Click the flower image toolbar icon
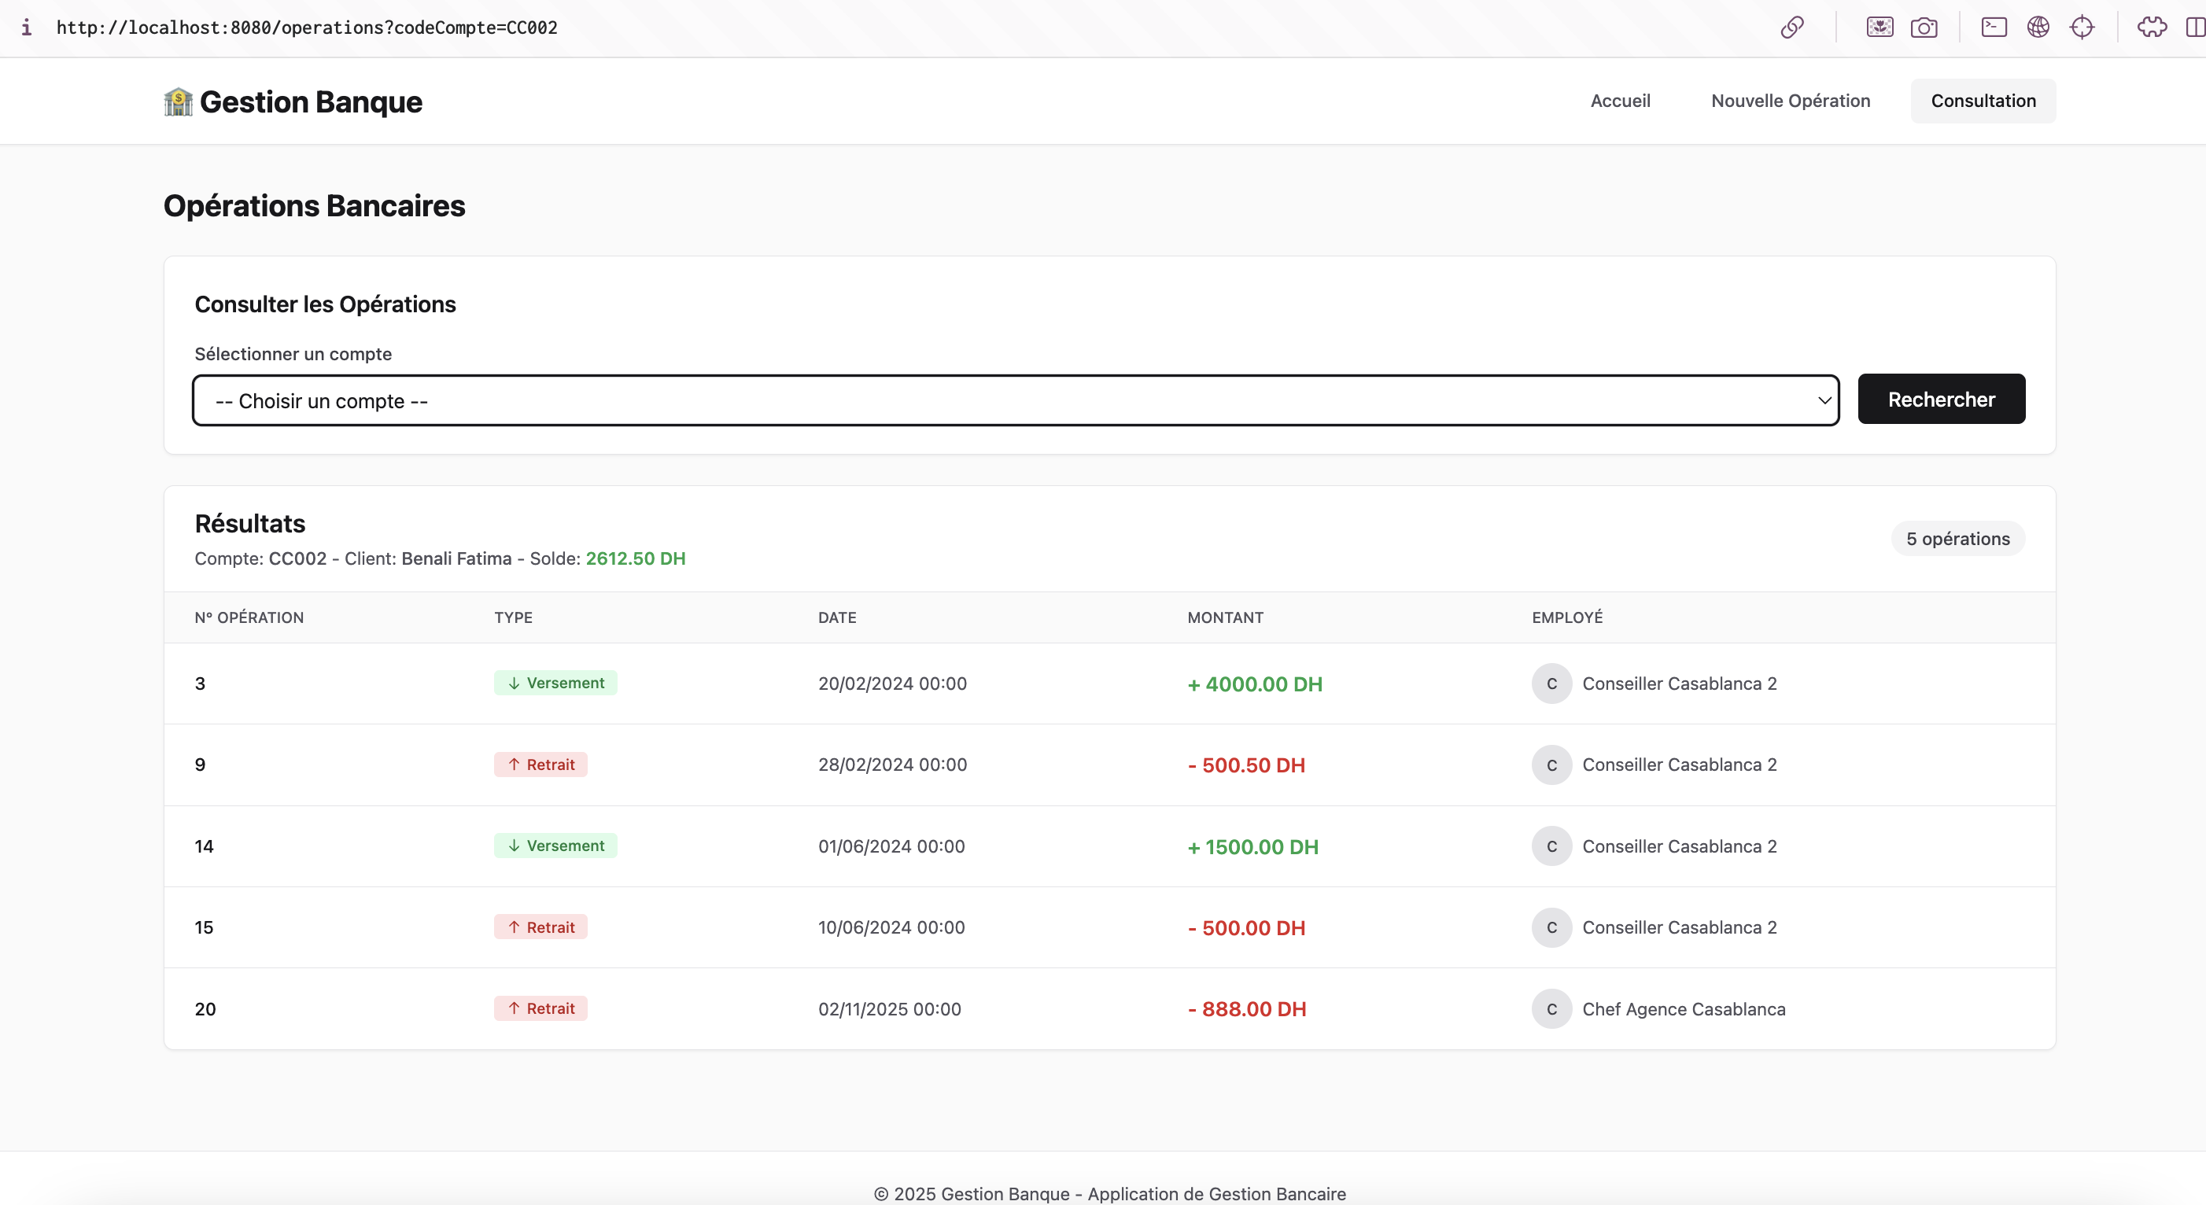The height and width of the screenshot is (1205, 2206). (1880, 28)
